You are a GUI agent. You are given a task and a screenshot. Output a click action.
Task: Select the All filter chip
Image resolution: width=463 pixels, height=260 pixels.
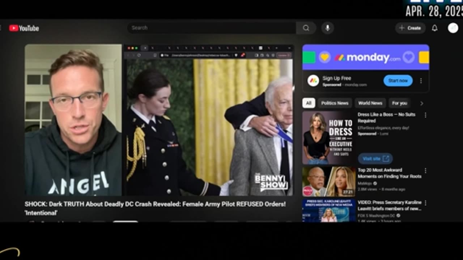(309, 103)
